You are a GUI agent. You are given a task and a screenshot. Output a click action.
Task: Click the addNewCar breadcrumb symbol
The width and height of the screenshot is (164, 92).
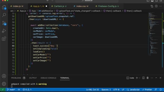click(46, 11)
